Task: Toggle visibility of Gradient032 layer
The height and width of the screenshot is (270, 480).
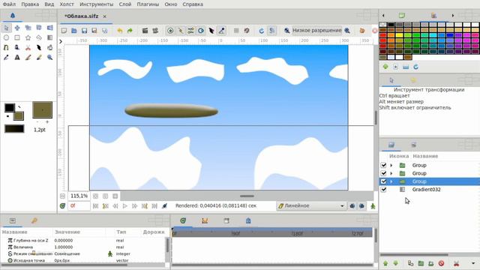Action: click(x=383, y=190)
